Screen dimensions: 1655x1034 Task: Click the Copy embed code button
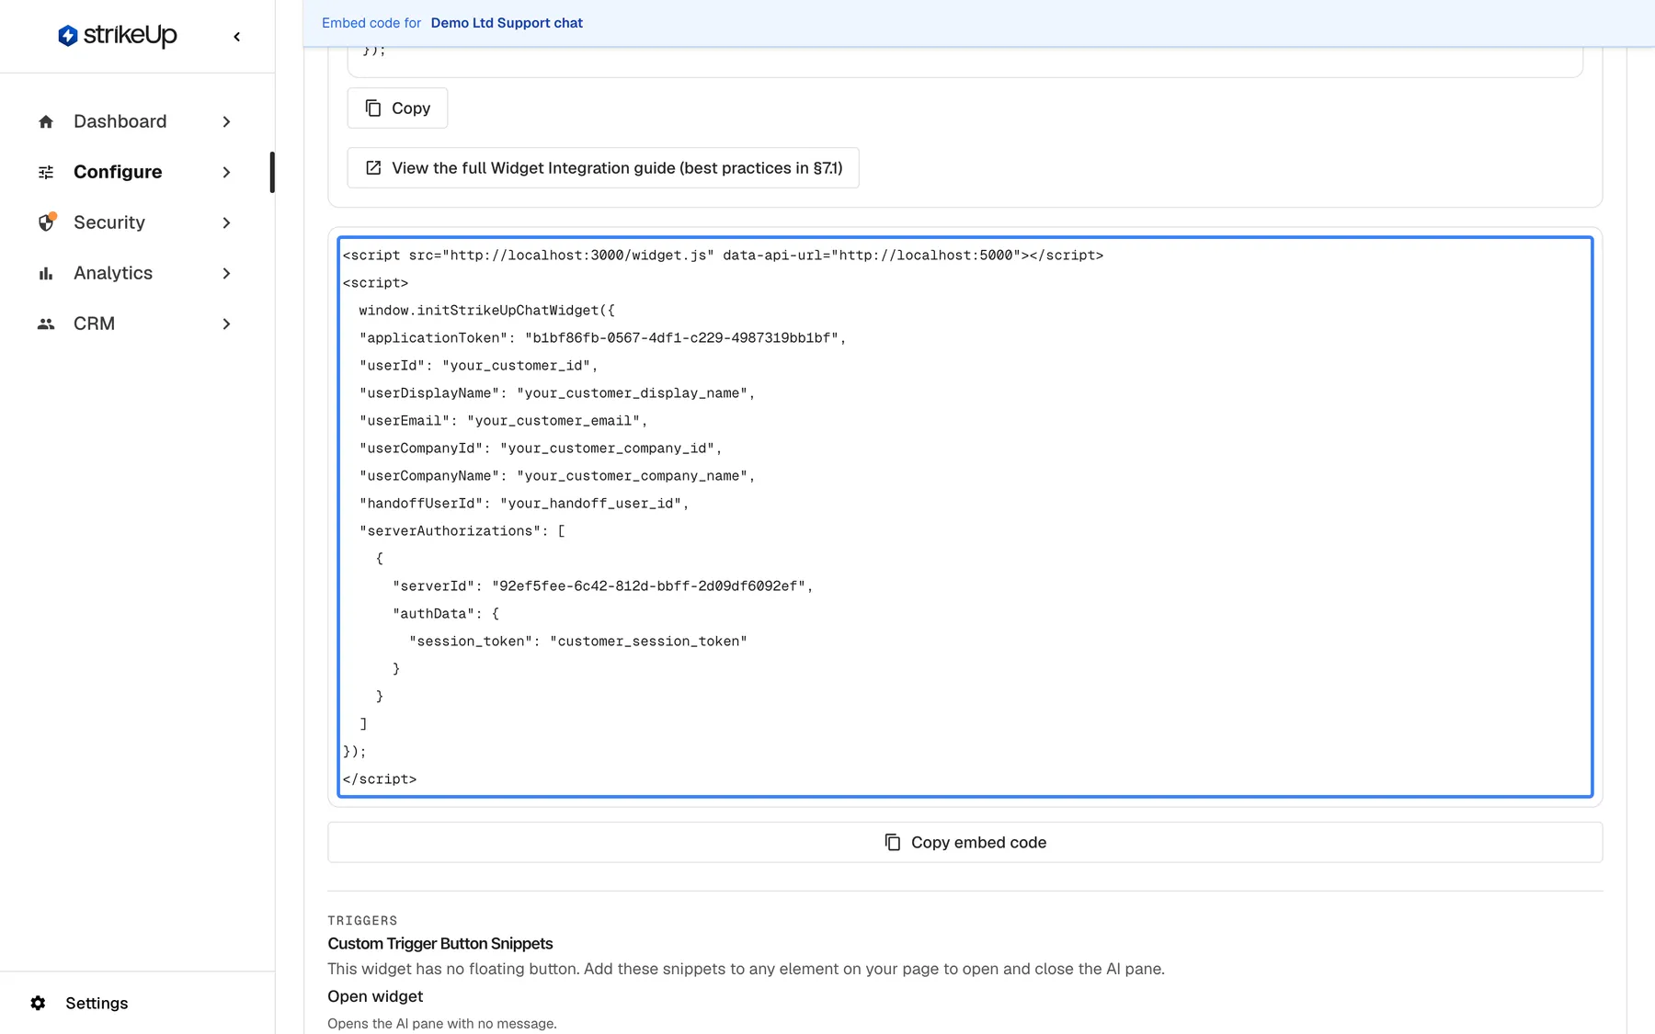tap(965, 842)
